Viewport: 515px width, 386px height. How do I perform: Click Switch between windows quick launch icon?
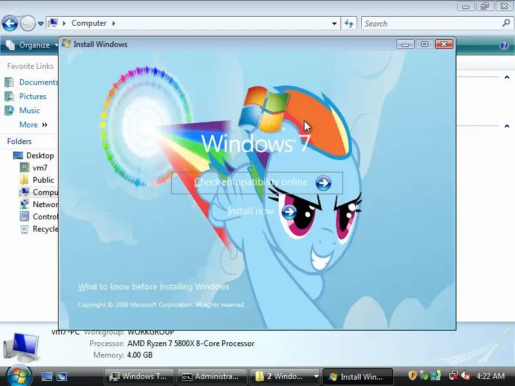tap(62, 376)
